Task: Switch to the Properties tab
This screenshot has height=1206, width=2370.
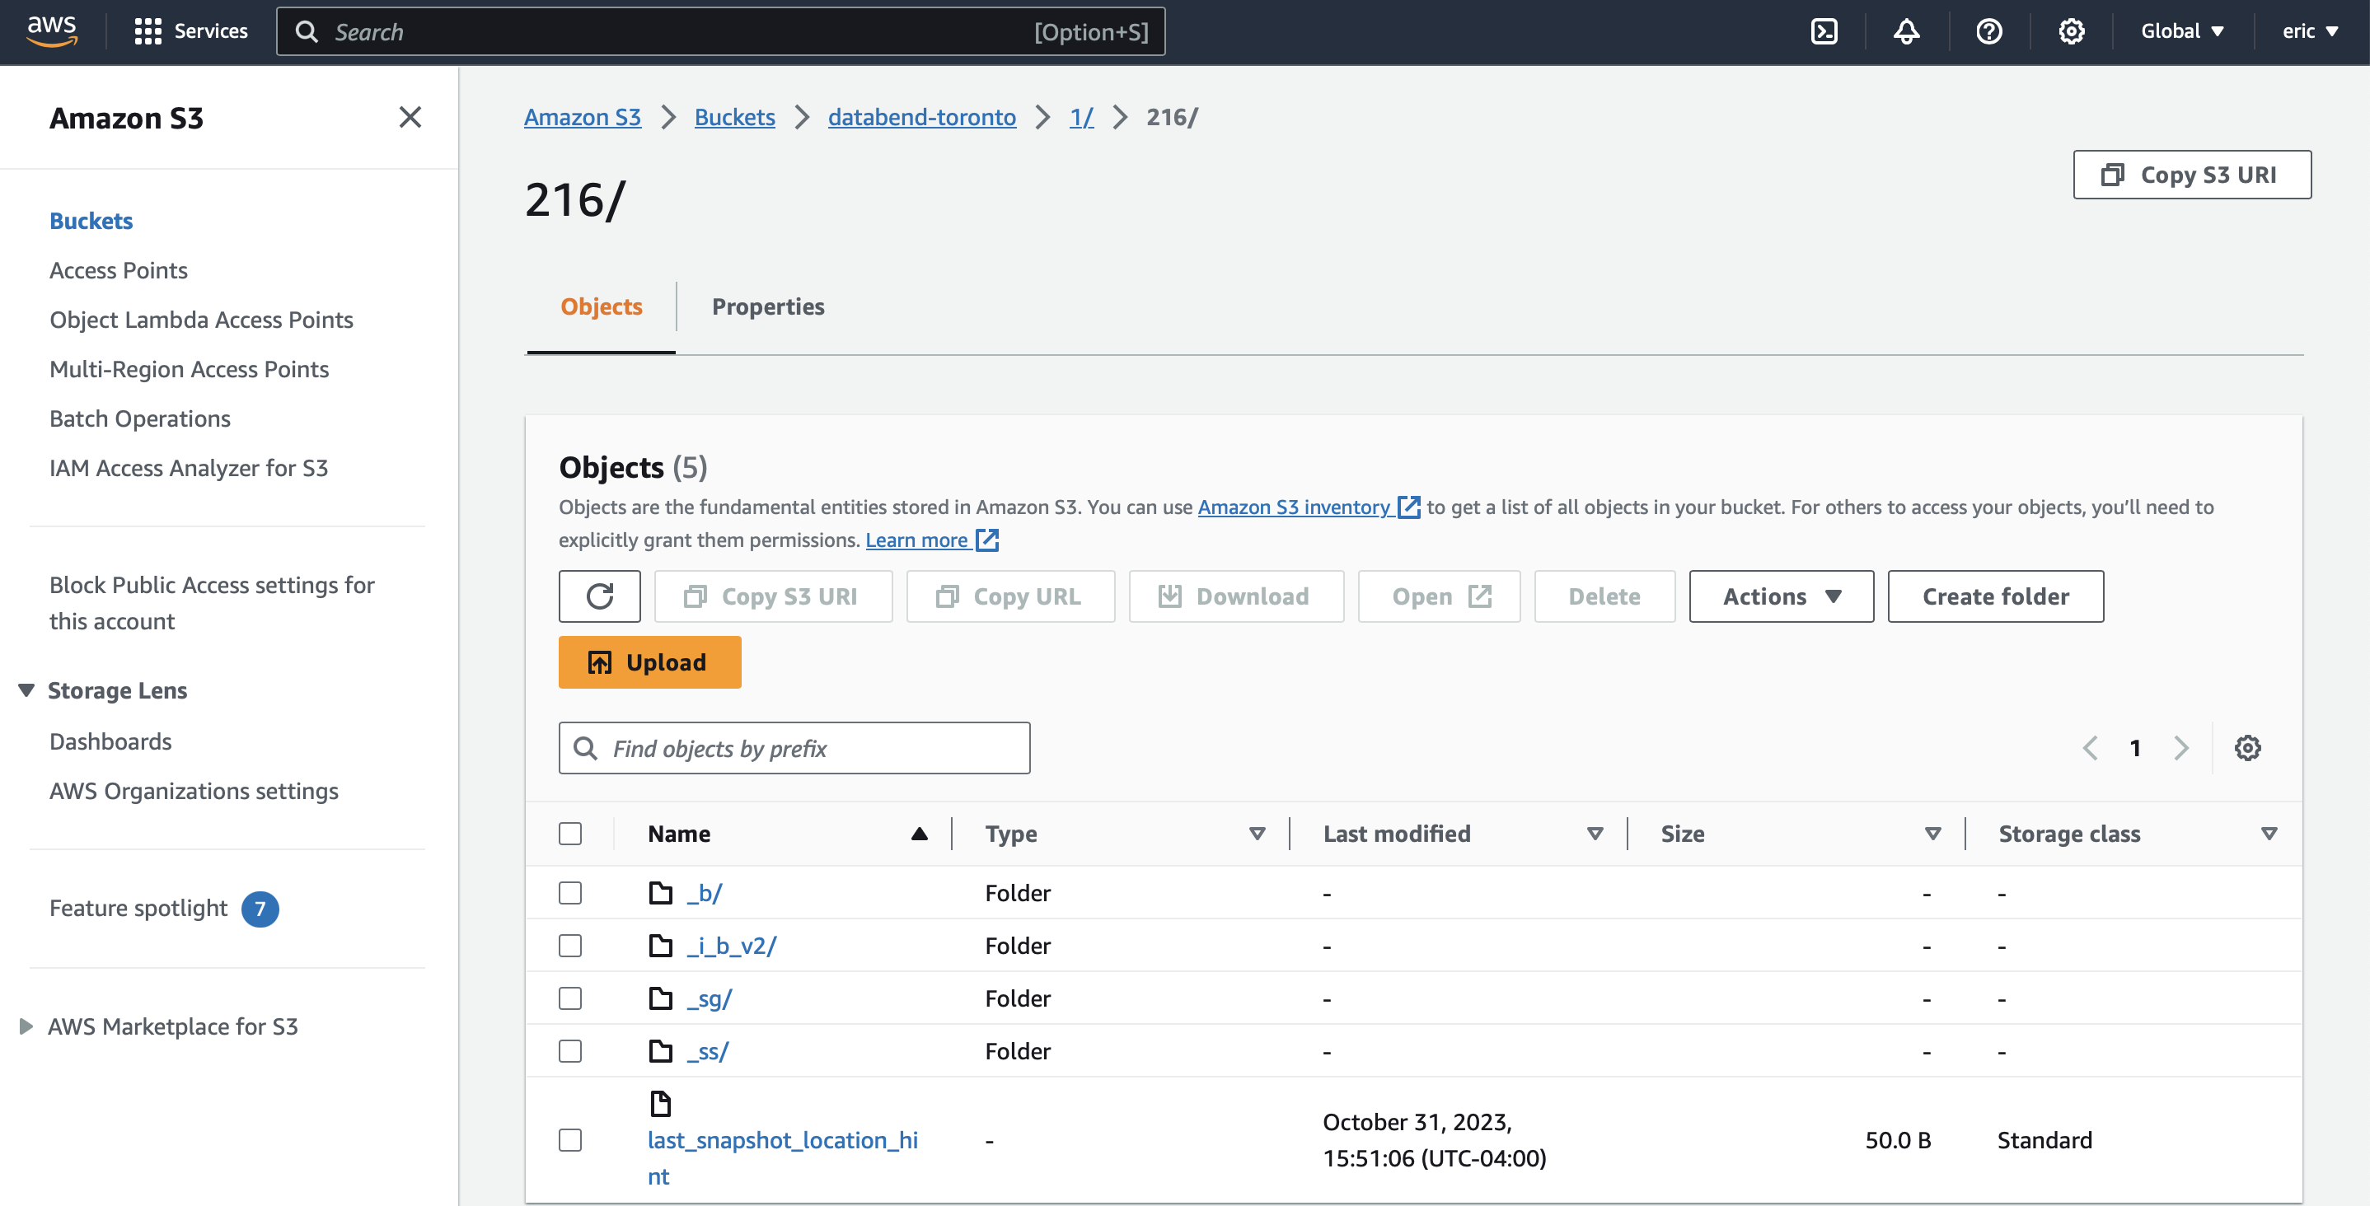Action: (x=768, y=306)
